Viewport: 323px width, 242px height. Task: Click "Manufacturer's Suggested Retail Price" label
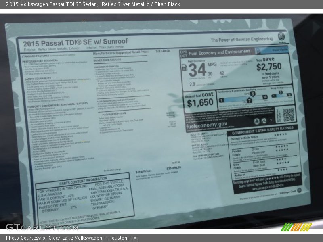120,53
